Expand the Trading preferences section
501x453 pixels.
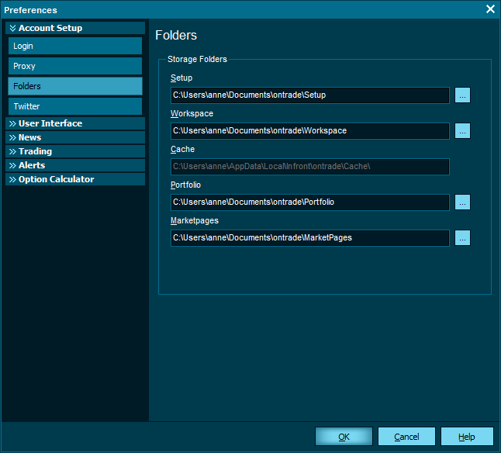tap(75, 151)
